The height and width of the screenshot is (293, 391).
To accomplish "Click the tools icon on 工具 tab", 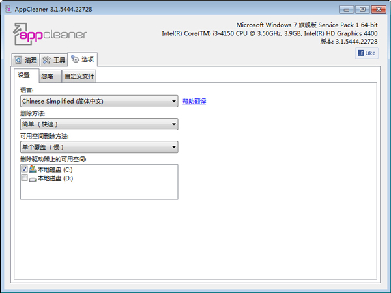I will pos(46,60).
